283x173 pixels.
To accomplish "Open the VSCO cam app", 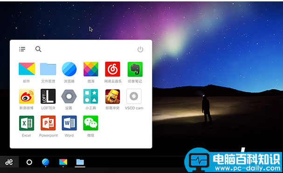I will point(134,96).
